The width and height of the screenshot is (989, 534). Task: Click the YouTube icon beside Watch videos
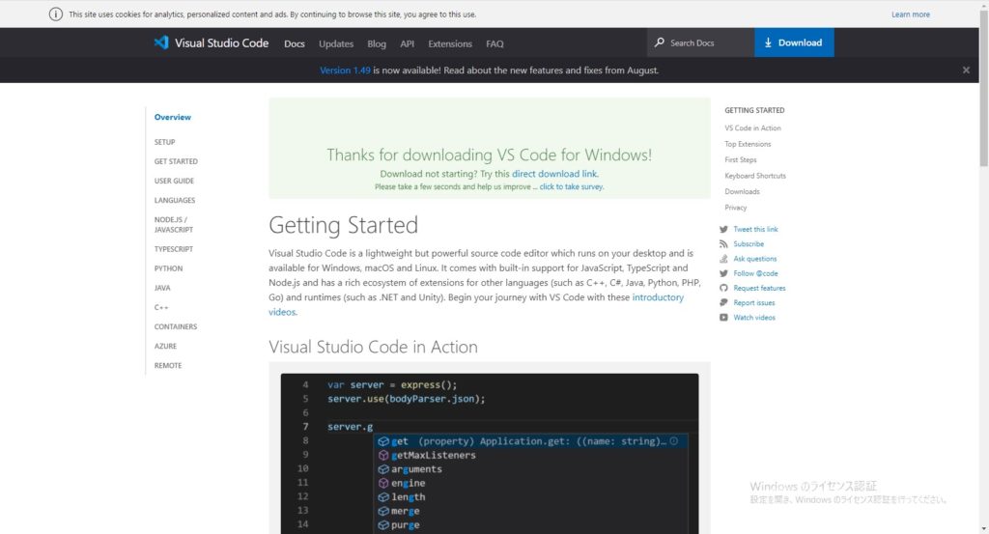coord(723,318)
